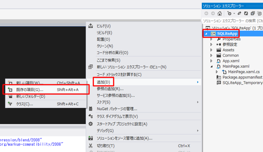Collapse the MainPage.xaml node
The width and height of the screenshot is (263, 152).
(211, 66)
